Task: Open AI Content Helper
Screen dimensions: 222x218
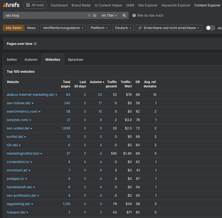Action: point(108,5)
